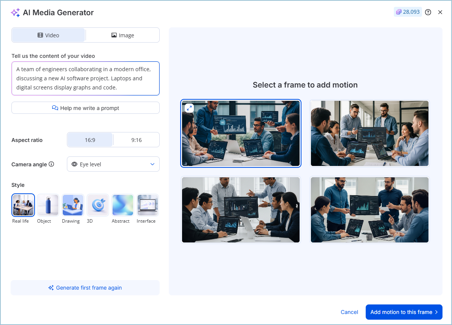The height and width of the screenshot is (325, 452).
Task: Click the expand icon on first frame
Action: click(x=189, y=108)
